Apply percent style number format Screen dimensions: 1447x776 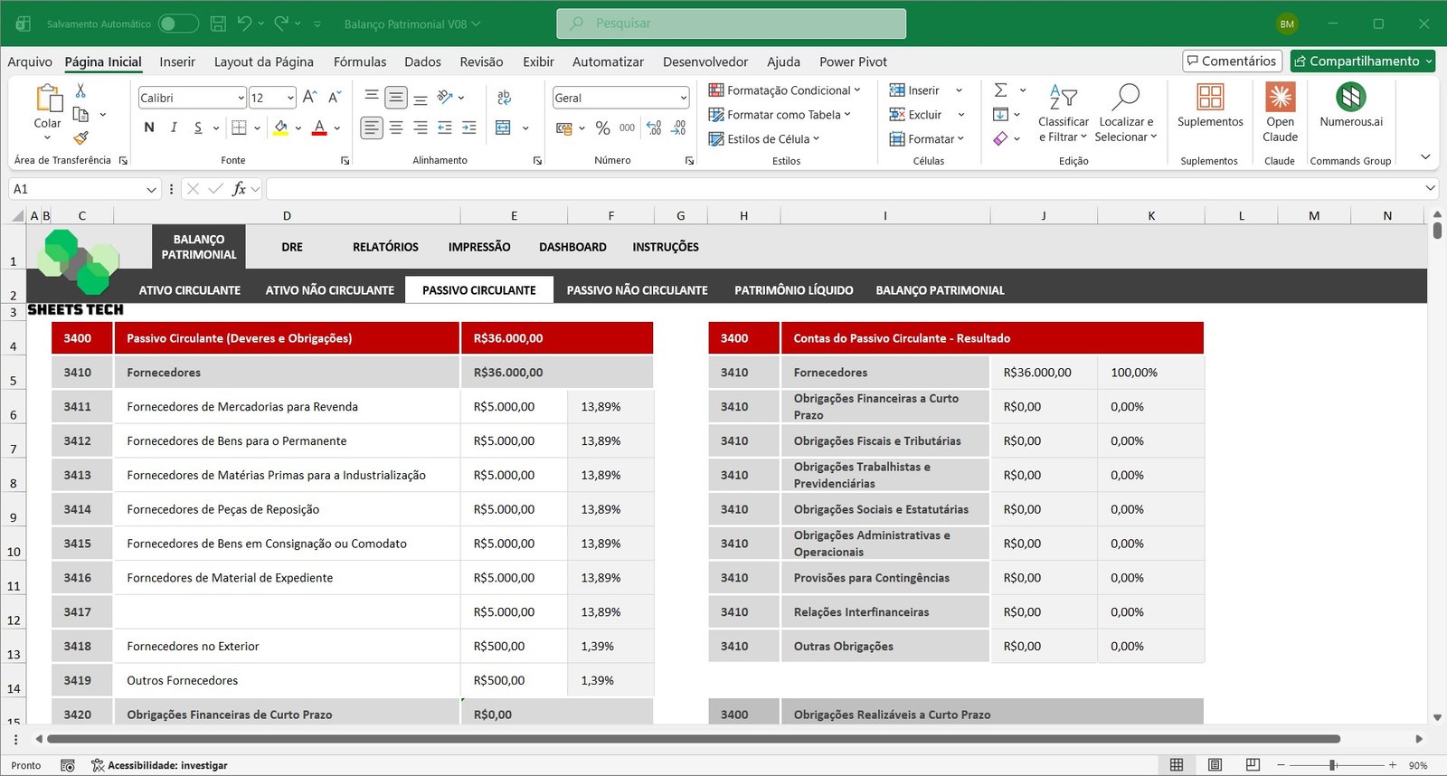point(603,128)
